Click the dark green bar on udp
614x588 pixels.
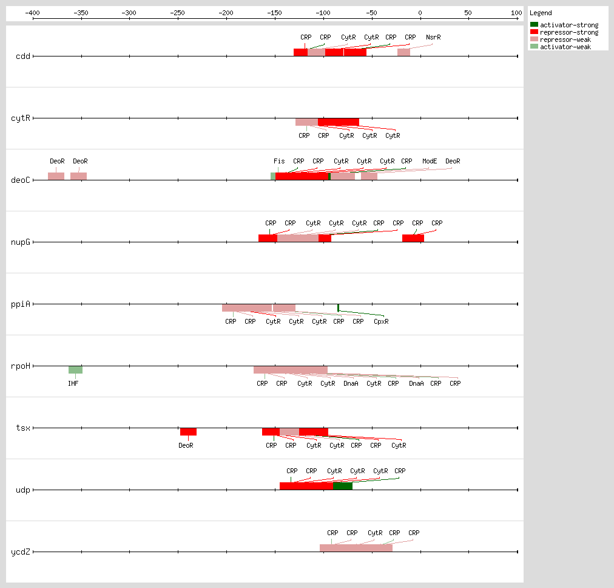click(343, 486)
